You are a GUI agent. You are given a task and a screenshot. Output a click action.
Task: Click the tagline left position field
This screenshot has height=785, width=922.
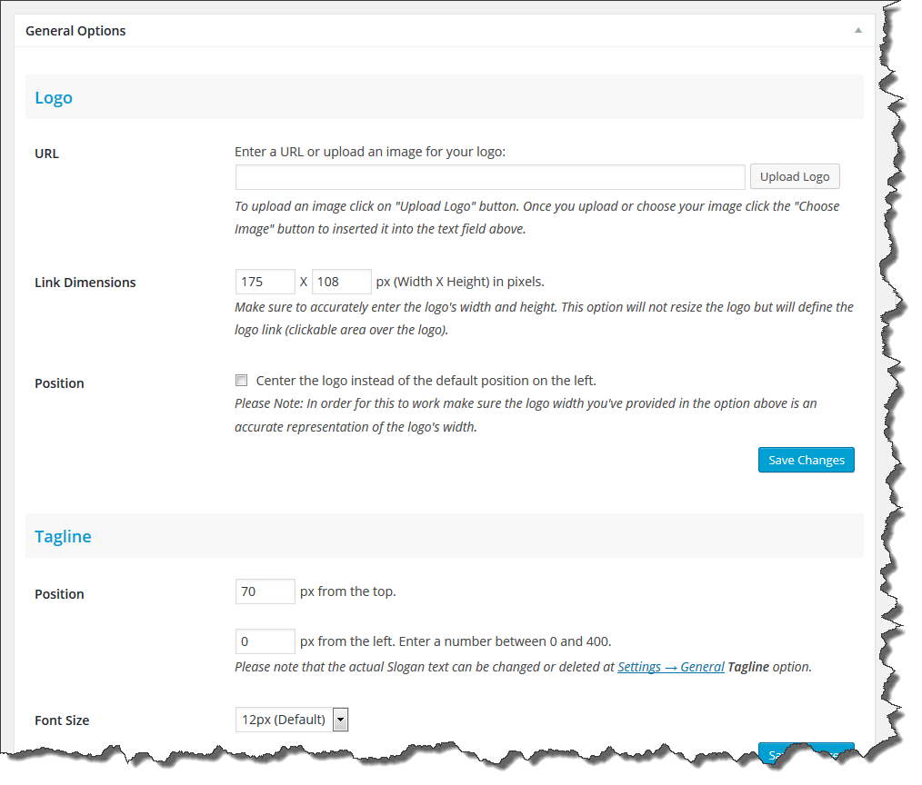pyautogui.click(x=265, y=641)
